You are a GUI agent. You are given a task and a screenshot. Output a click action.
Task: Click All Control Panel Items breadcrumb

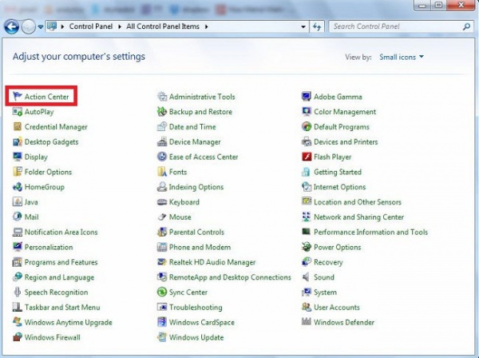(x=163, y=26)
